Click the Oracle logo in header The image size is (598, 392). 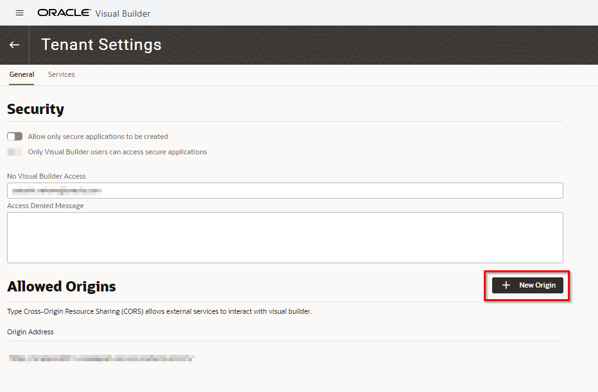(64, 13)
